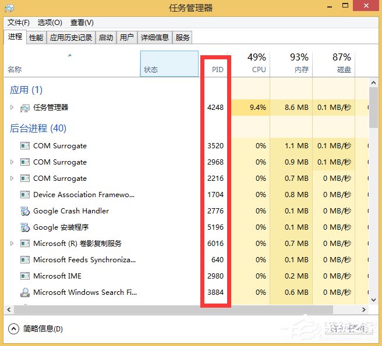Click the horizontal scrollbar right arrow
The height and width of the screenshot is (346, 382).
(364, 309)
